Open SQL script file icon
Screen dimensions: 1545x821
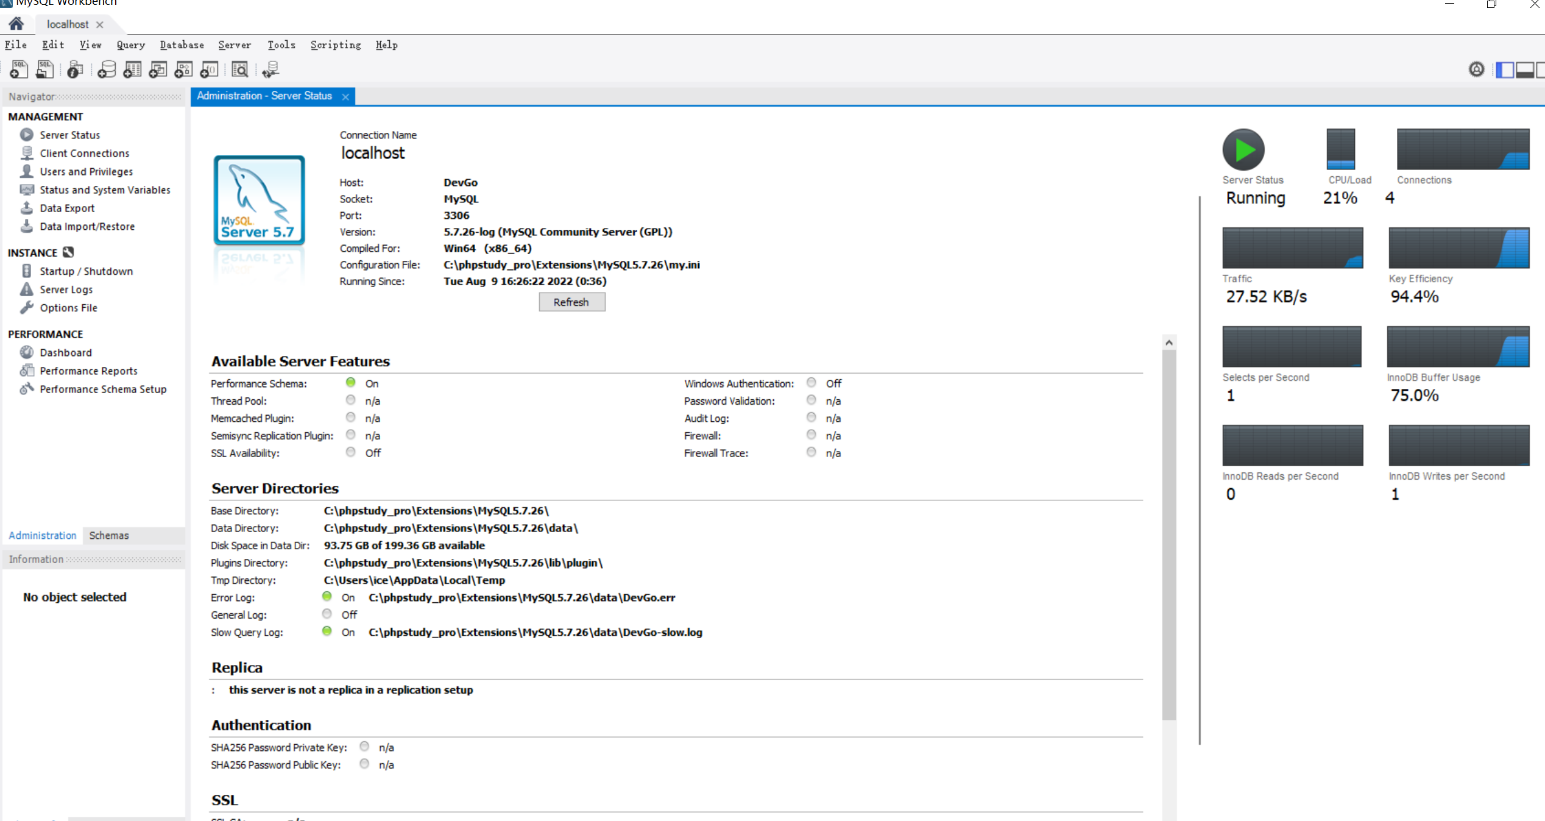(44, 69)
